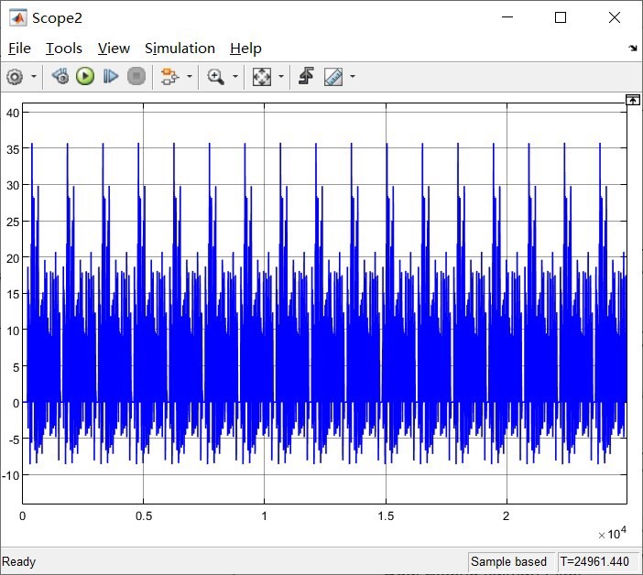Open the File menu
Image resolution: width=643 pixels, height=575 pixels.
(19, 49)
